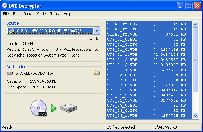Image resolution: width=203 pixels, height=132 pixels.
Task: Minimize the DVD Decrypter window
Action: click(x=180, y=6)
